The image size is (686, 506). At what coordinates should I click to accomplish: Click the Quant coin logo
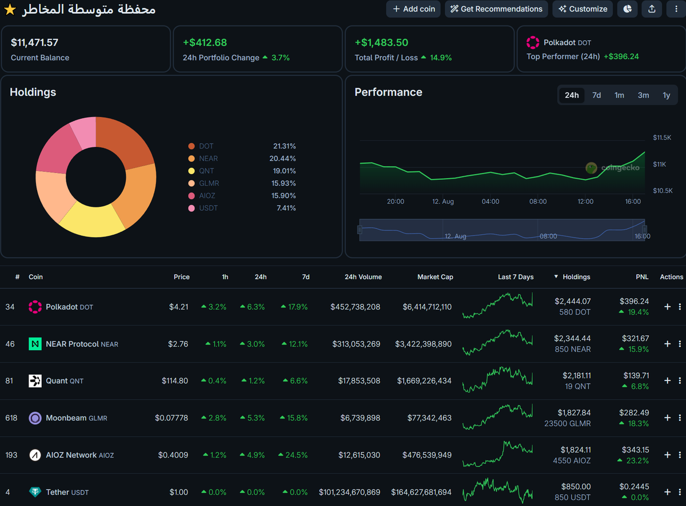35,381
